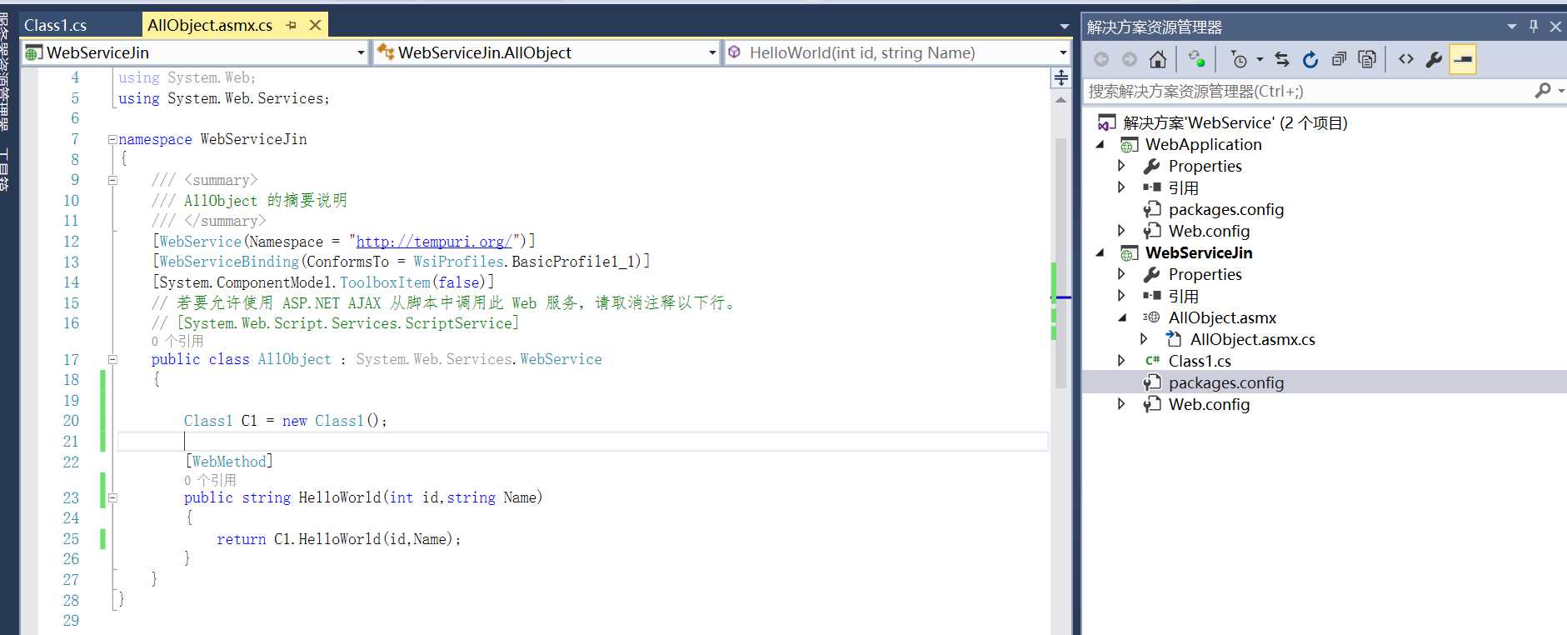Select AllObject.asmx file in tree
The image size is (1567, 635).
(x=1222, y=317)
